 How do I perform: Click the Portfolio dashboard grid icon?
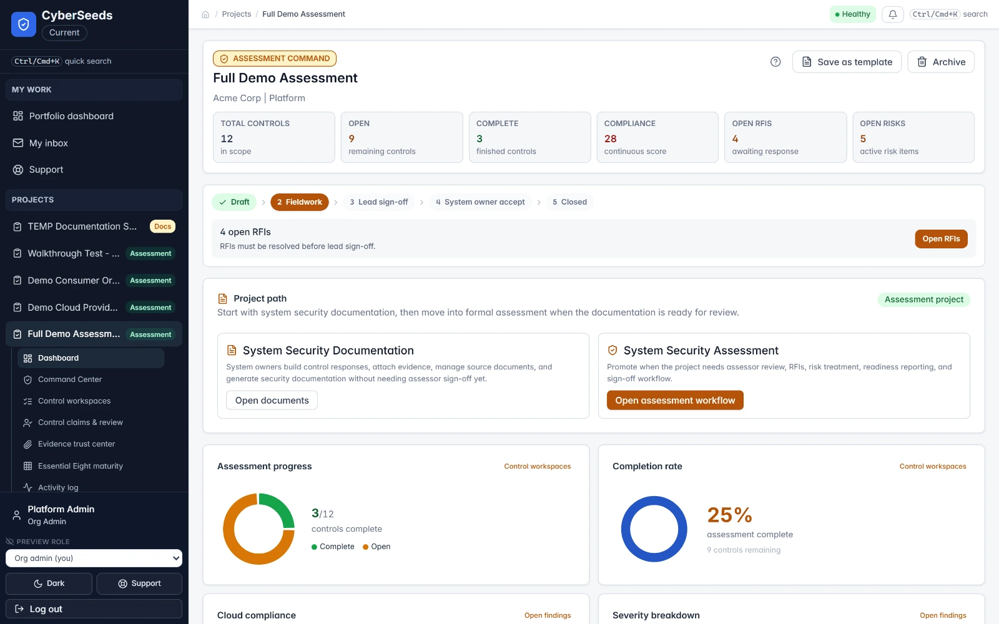click(18, 116)
